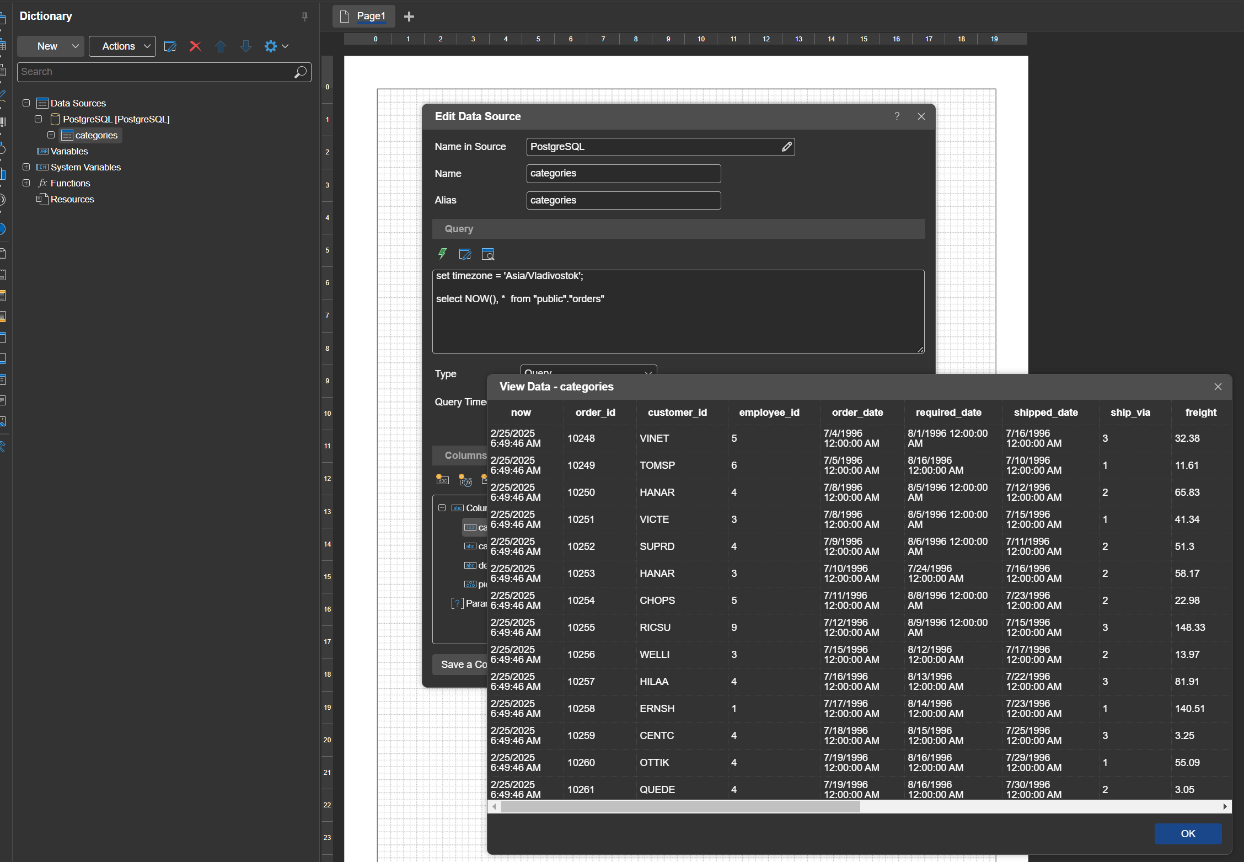Open the Type combo box

(588, 370)
